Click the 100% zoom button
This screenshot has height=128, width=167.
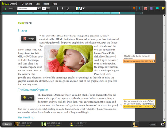pyautogui.click(x=153, y=124)
